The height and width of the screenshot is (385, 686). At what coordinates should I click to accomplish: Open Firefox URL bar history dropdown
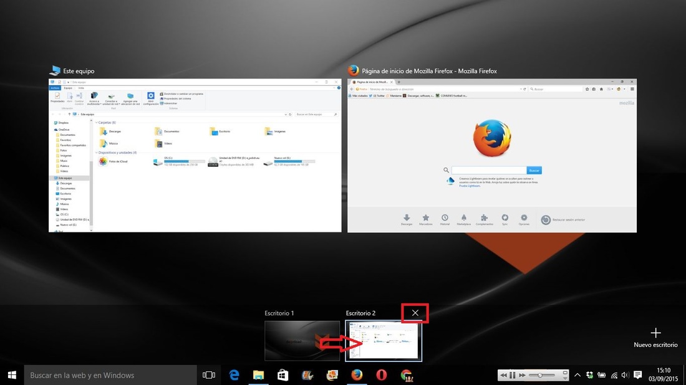coord(521,89)
